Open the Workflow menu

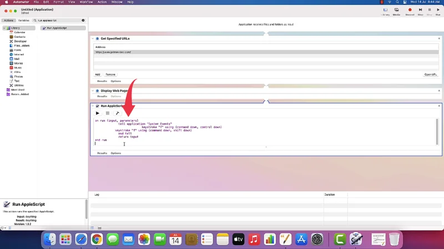86,2
